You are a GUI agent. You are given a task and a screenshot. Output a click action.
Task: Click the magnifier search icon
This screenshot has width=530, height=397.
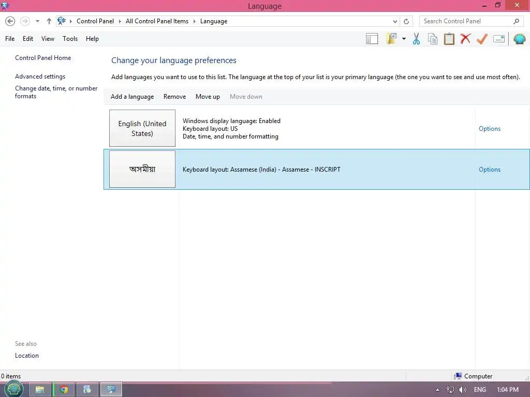516,21
